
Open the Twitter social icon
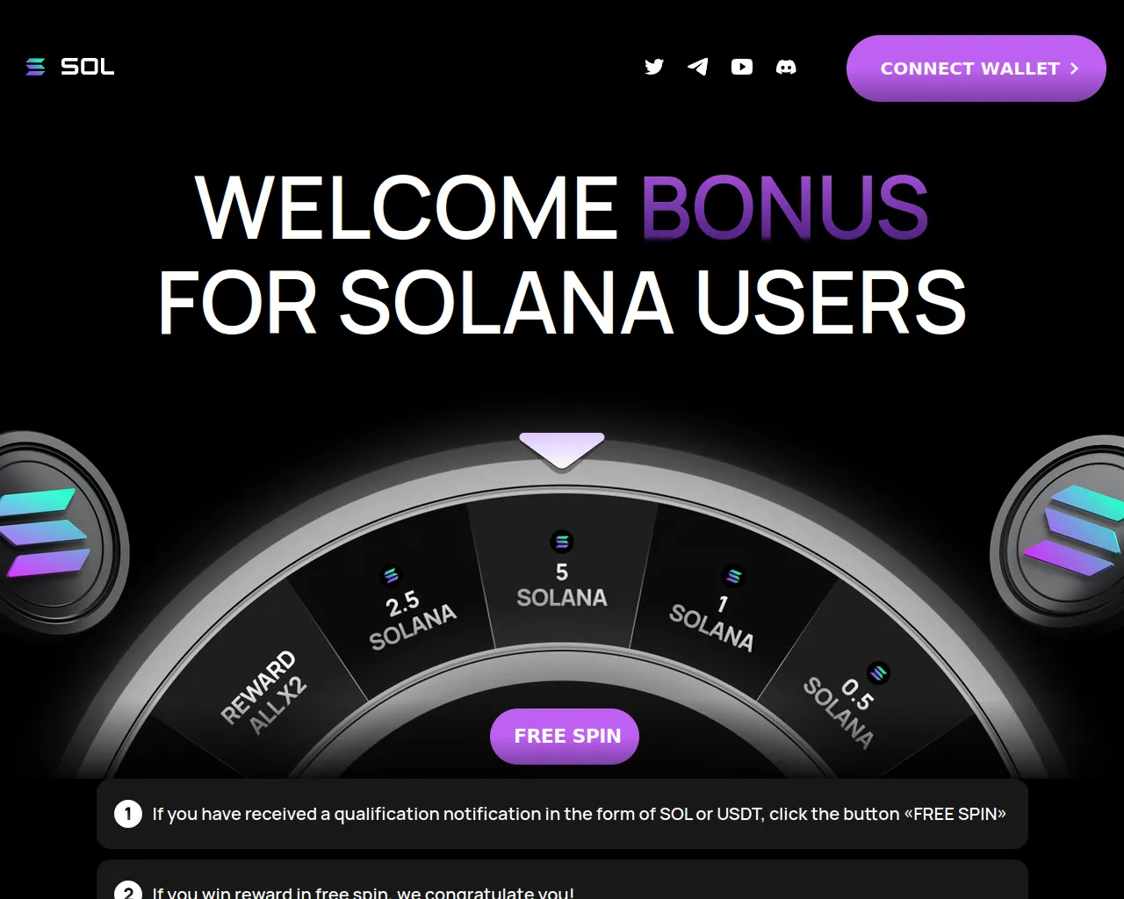tap(654, 67)
